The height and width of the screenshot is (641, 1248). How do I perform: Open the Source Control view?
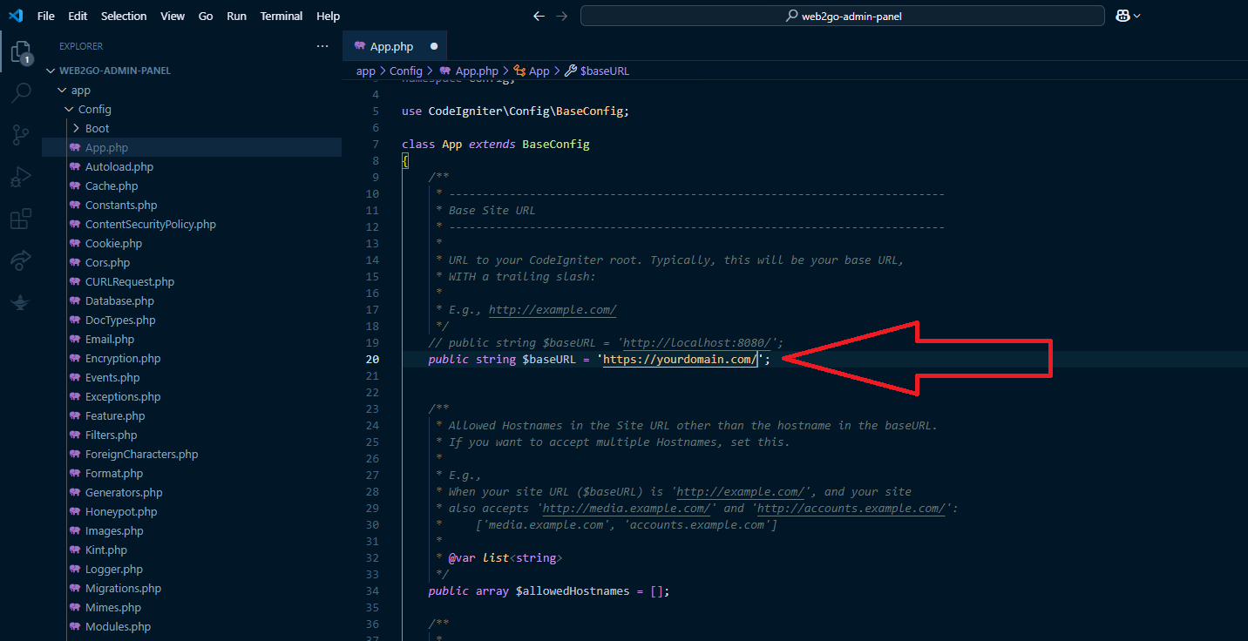21,134
